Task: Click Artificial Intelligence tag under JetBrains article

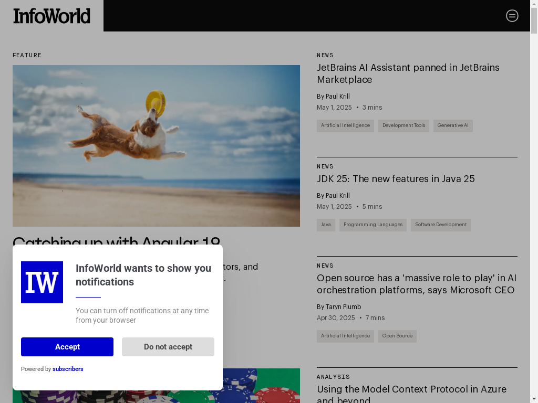Action: [345, 126]
